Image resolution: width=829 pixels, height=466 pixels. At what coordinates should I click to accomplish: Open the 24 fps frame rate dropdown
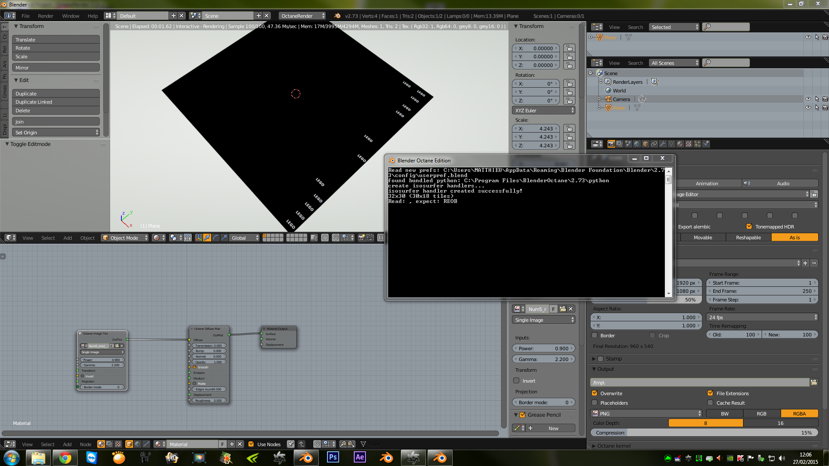tap(762, 317)
